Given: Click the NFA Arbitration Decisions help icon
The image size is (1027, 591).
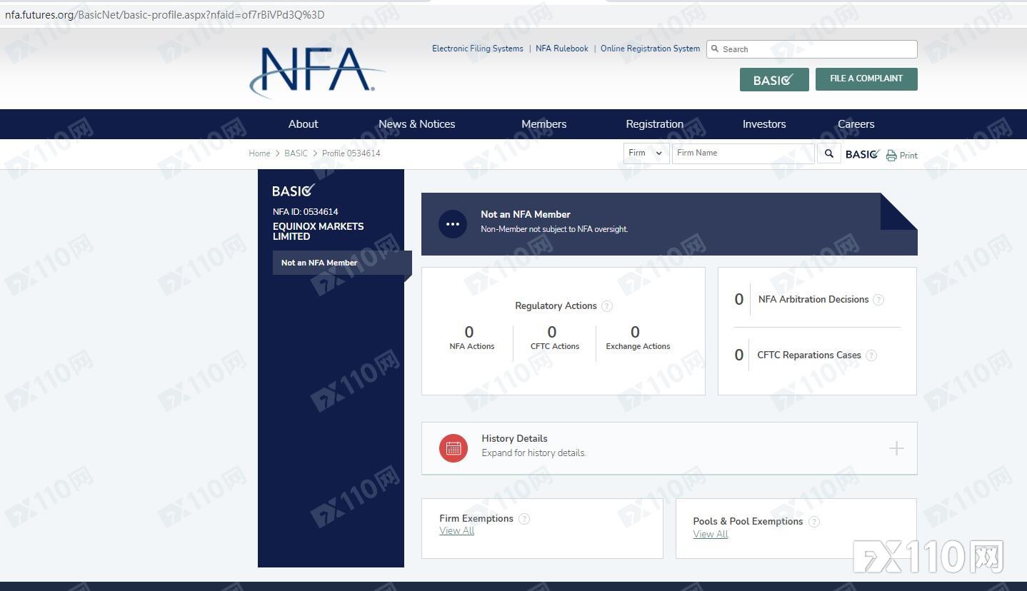Looking at the screenshot, I should pos(878,300).
